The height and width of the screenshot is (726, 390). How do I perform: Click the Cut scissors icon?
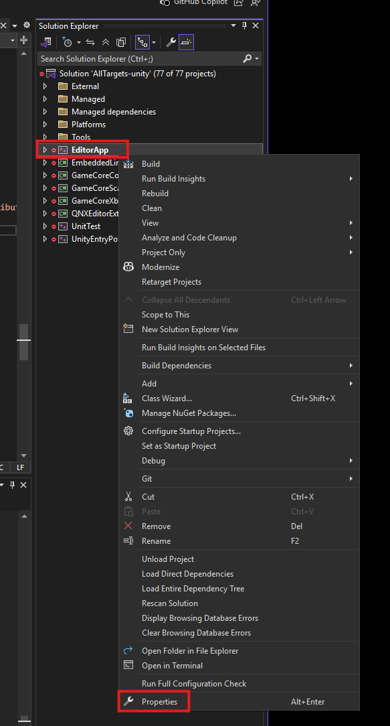128,497
